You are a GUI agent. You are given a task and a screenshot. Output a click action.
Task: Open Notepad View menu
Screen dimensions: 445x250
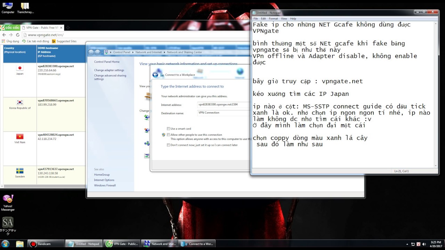(284, 18)
